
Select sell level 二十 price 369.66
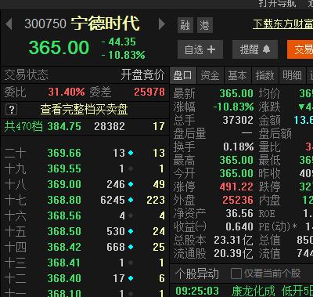64,153
